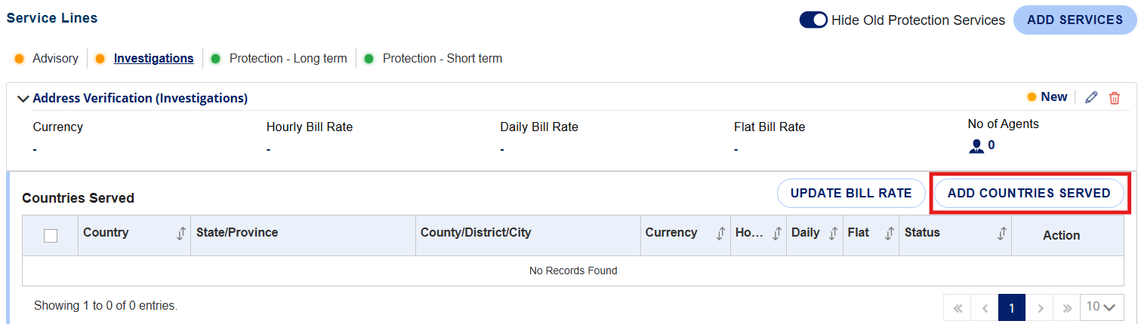
Task: Toggle Hide Old Protection Services switch
Action: 814,20
